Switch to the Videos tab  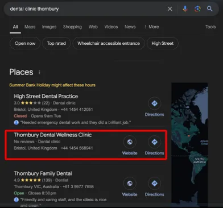point(111,27)
